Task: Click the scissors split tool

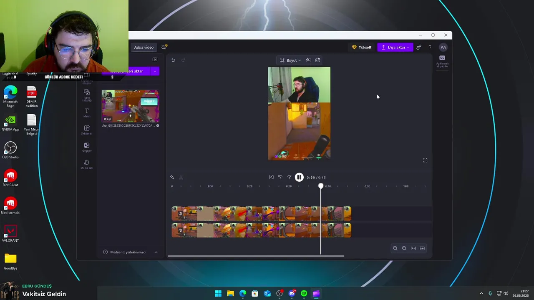Action: [x=181, y=177]
